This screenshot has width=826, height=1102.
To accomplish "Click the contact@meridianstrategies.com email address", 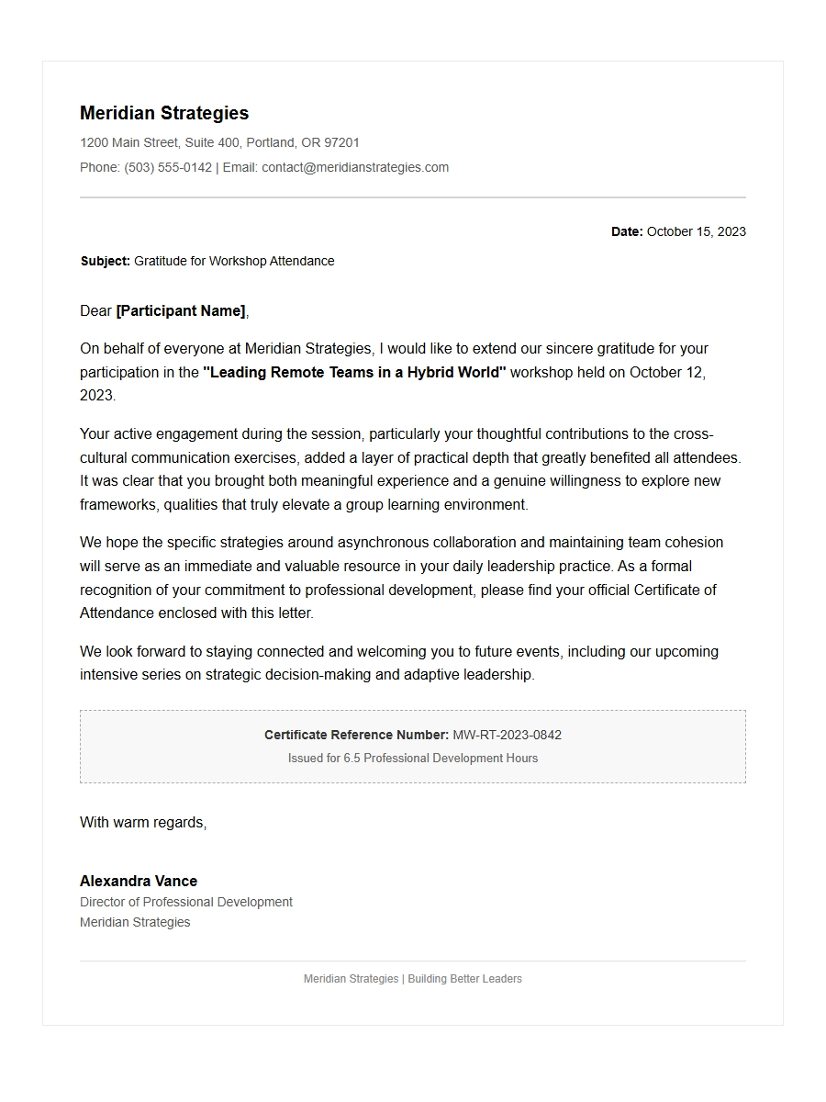I will click(355, 167).
